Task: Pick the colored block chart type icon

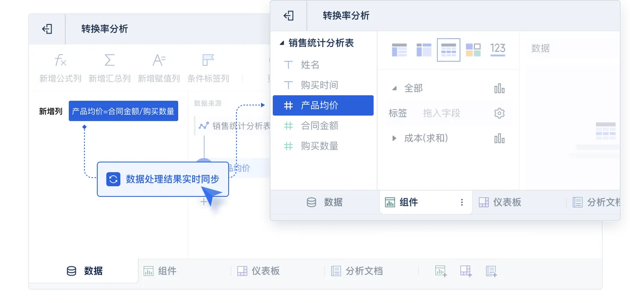Action: pyautogui.click(x=473, y=50)
